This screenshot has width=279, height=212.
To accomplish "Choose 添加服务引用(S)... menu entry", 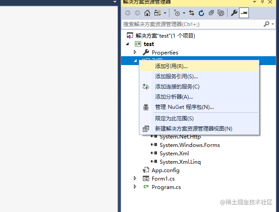I will pos(199,77).
